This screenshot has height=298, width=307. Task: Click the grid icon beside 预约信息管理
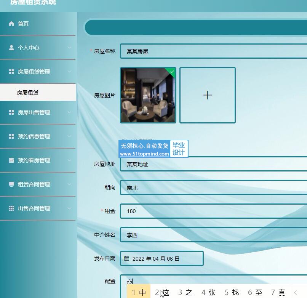(x=11, y=136)
